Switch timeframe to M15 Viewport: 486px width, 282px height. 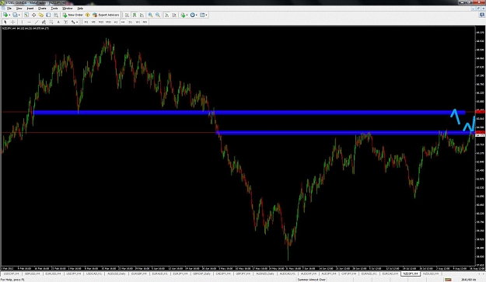coord(101,22)
